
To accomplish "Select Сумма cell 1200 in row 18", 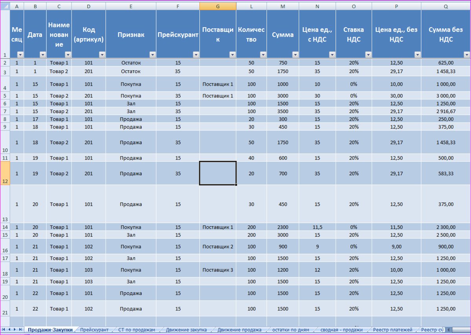I will 283,270.
